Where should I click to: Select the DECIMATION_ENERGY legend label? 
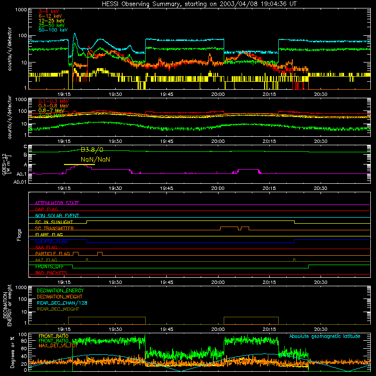(60, 290)
